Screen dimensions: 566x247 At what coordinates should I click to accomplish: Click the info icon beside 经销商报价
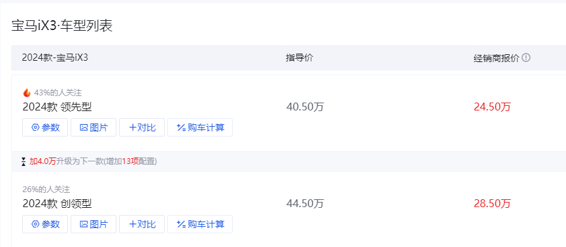click(x=526, y=58)
